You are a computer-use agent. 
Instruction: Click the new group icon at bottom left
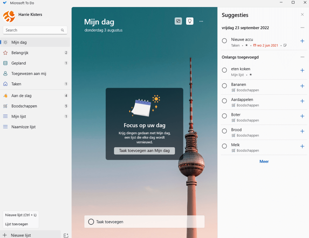pos(66,235)
